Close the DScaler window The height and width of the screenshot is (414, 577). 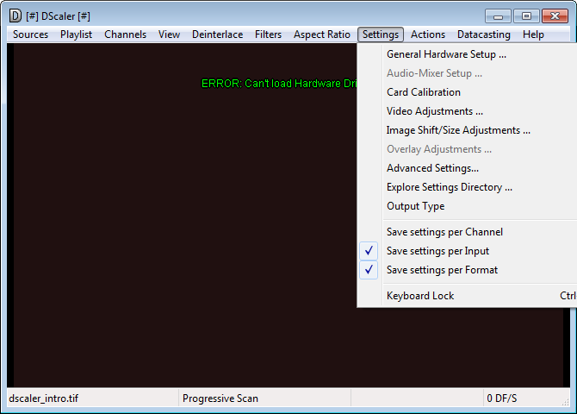click(x=555, y=16)
